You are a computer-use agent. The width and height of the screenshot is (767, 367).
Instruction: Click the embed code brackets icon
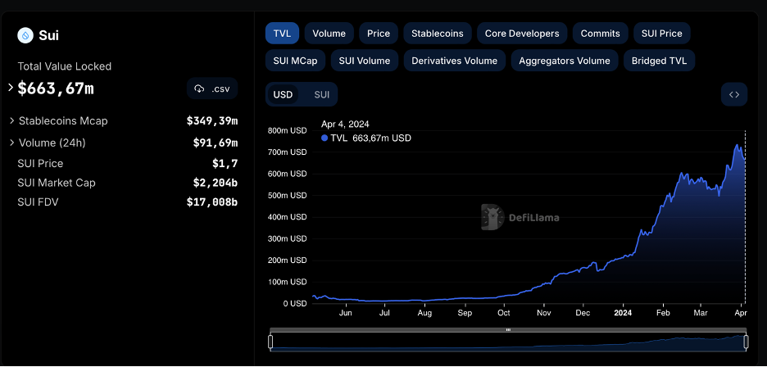tap(733, 94)
